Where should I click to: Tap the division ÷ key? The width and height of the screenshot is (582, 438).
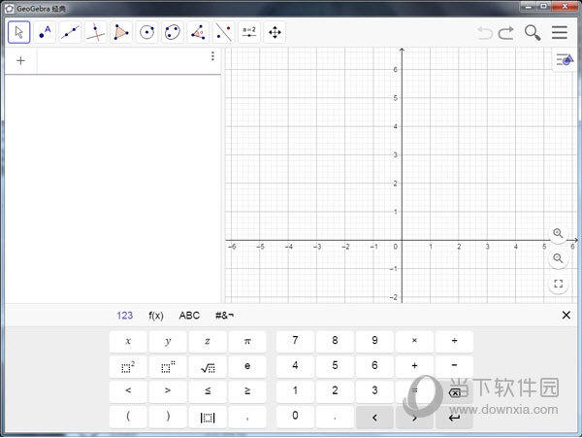[x=454, y=341]
